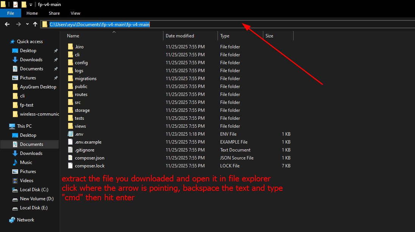Image resolution: width=415 pixels, height=232 pixels.
Task: Open pinned Pictures under Quick access
Action: (x=28, y=78)
